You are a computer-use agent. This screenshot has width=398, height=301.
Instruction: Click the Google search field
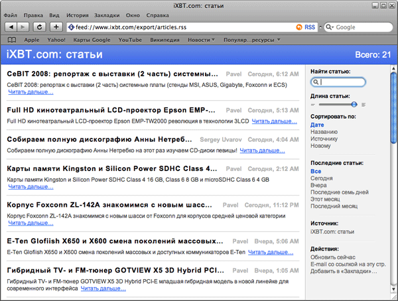point(358,27)
